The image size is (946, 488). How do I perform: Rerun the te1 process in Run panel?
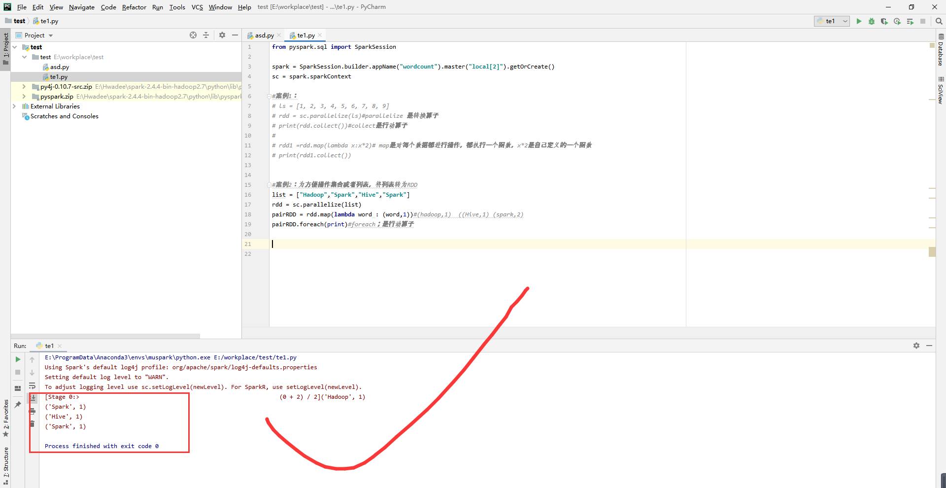(x=17, y=360)
